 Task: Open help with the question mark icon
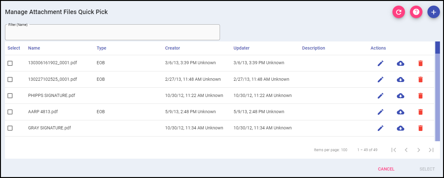(416, 12)
